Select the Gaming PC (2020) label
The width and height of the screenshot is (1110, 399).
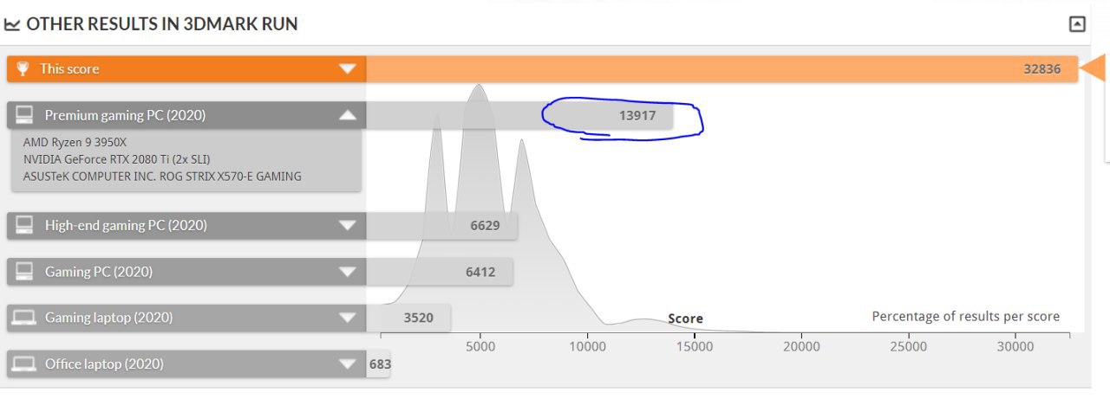(99, 272)
